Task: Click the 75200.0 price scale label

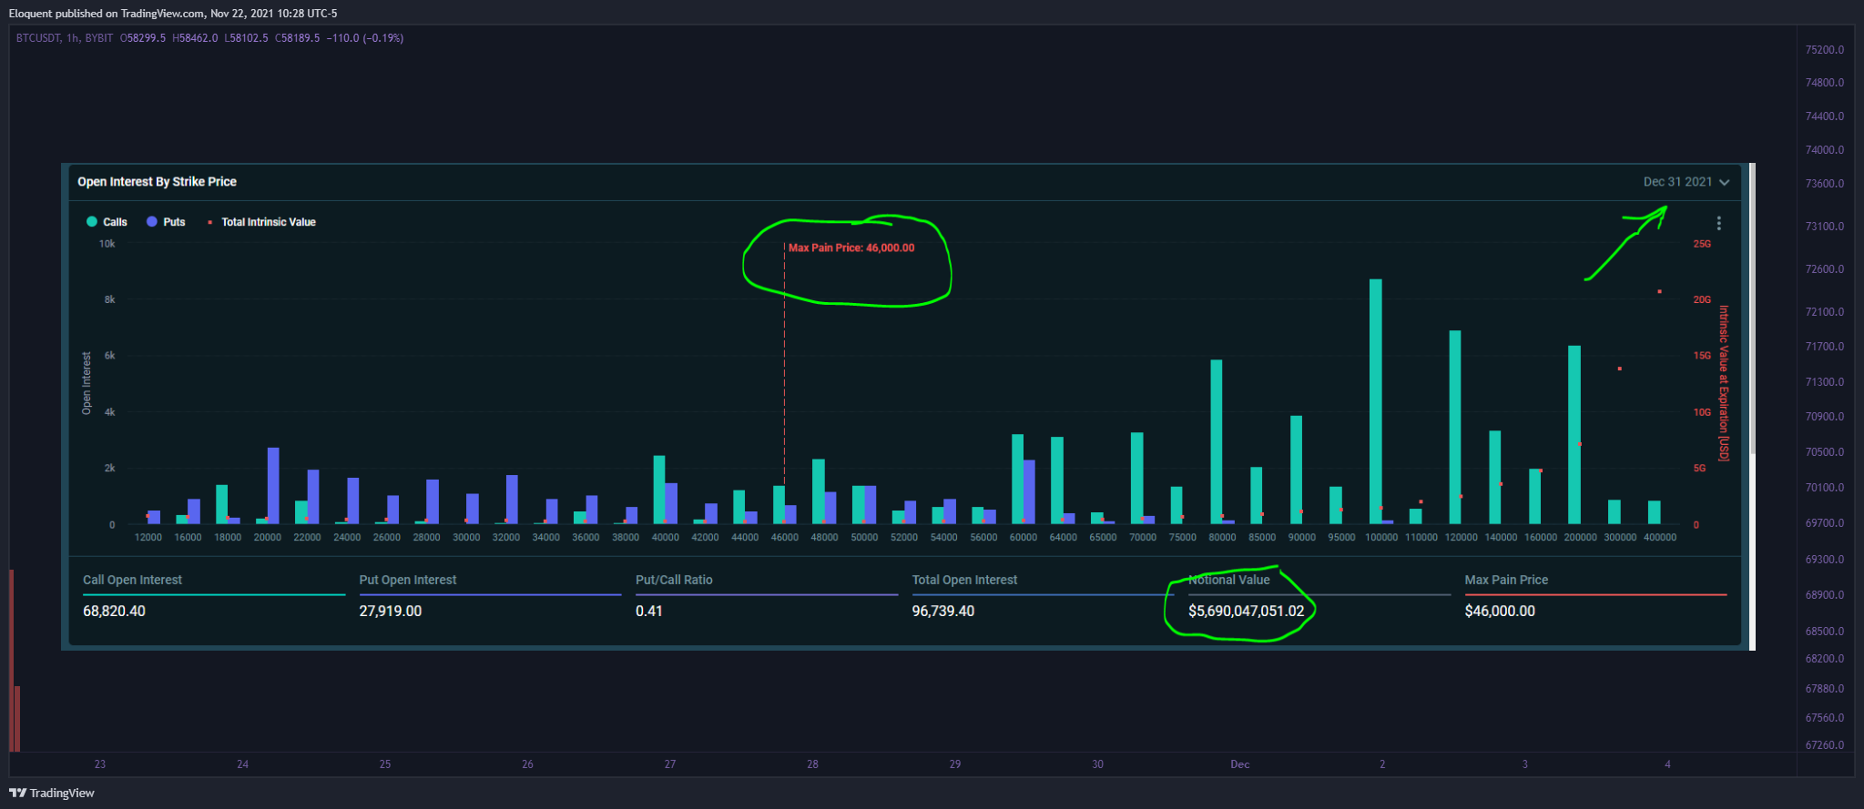Action: click(x=1825, y=50)
